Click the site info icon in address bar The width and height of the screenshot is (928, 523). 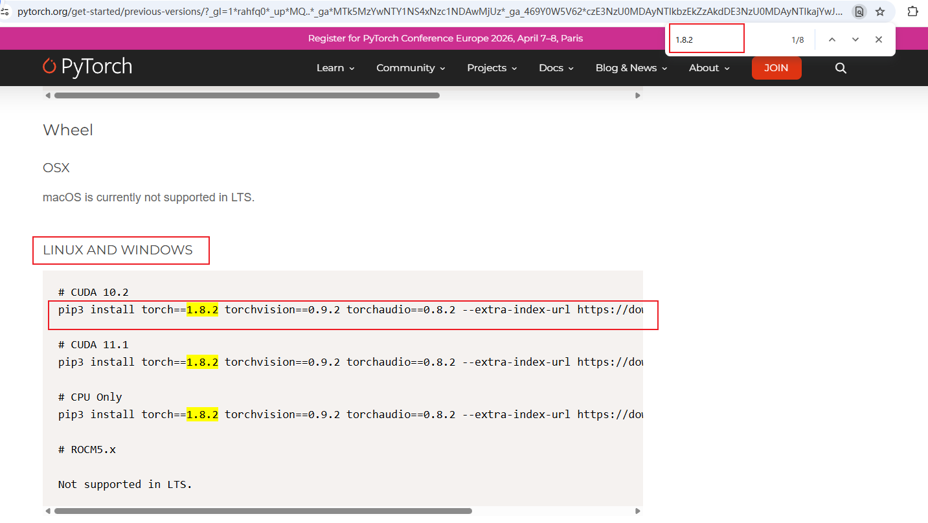click(x=5, y=11)
